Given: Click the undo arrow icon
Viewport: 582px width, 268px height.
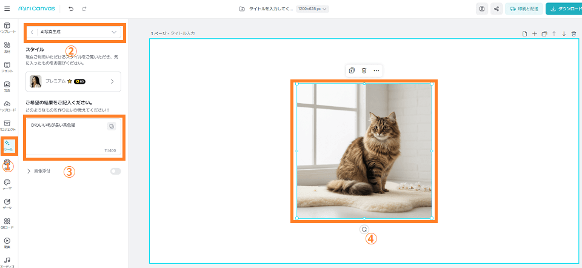Looking at the screenshot, I should pos(71,9).
